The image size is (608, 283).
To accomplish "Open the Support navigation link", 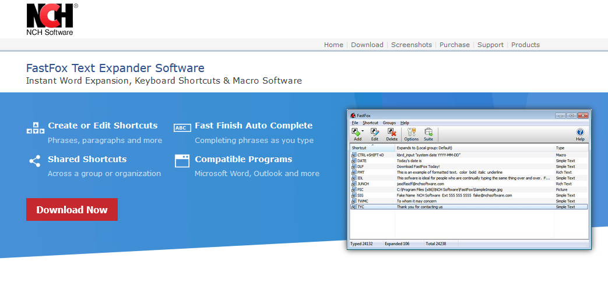I will [x=490, y=45].
